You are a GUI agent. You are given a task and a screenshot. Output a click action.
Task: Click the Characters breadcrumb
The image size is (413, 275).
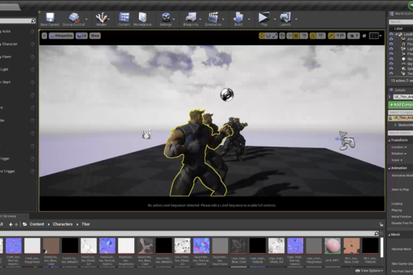63,224
